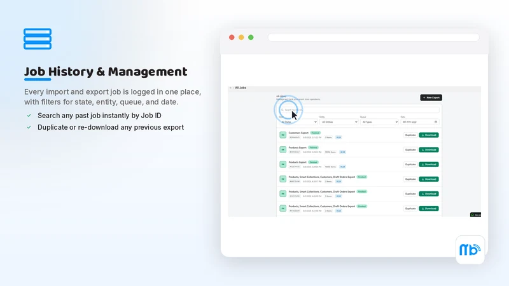This screenshot has height=286, width=509.
Task: Click the first Products Export job icon
Action: point(283,149)
